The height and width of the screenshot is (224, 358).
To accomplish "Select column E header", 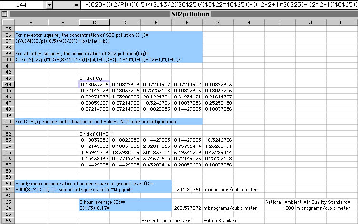I will point(156,22).
